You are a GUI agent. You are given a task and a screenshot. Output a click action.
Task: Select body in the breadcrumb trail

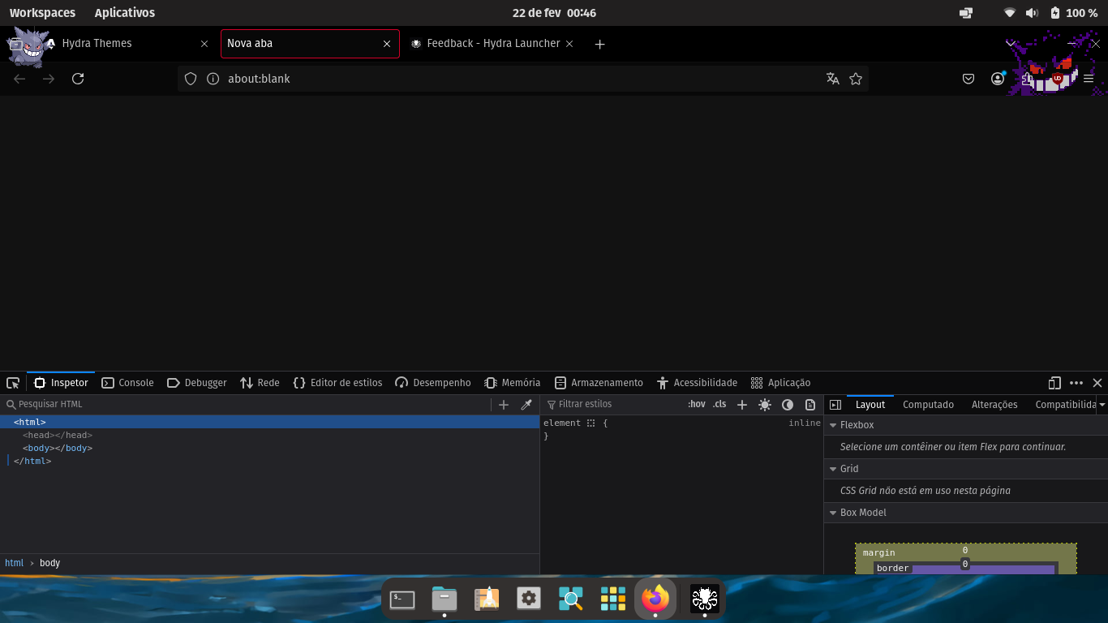49,563
